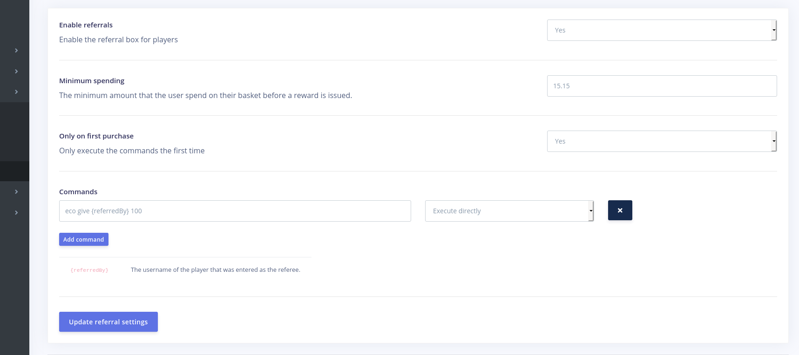Screen dimensions: 799x355
Task: Click the Enable referrals heading
Action: point(86,25)
